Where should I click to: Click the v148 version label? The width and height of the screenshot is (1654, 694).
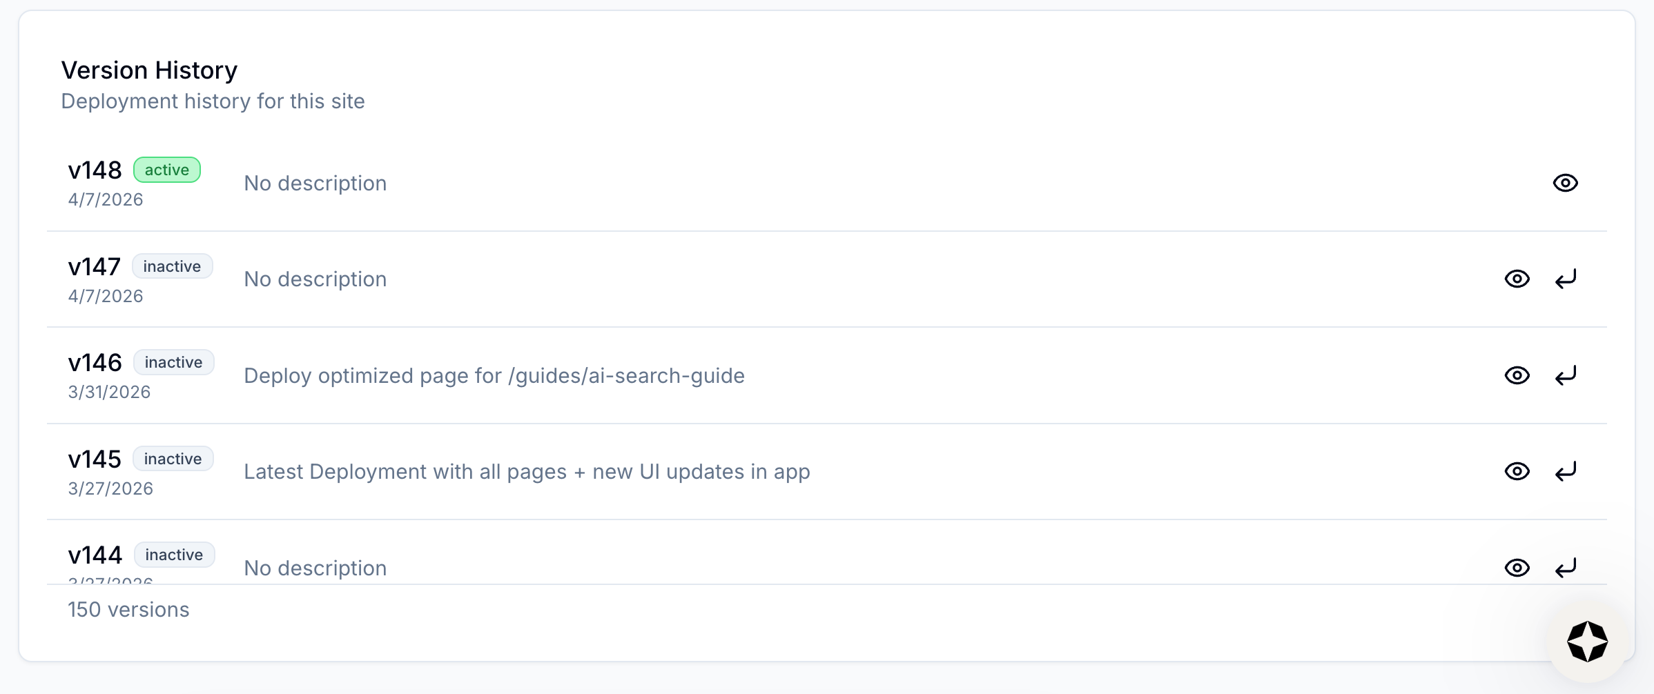(x=95, y=169)
